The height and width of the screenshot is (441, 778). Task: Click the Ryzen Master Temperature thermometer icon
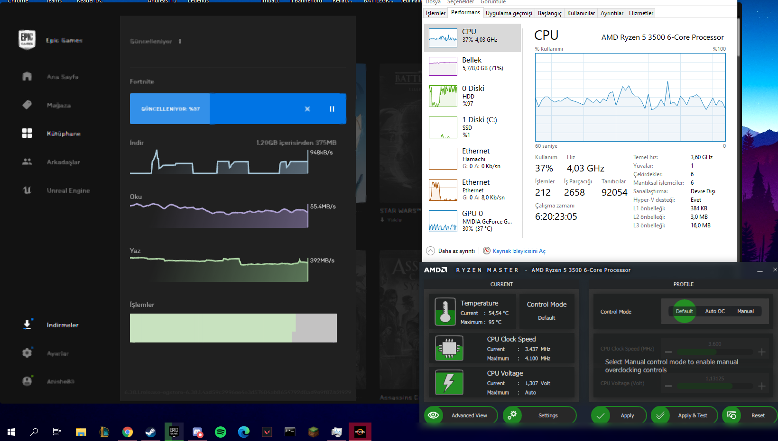pos(445,312)
